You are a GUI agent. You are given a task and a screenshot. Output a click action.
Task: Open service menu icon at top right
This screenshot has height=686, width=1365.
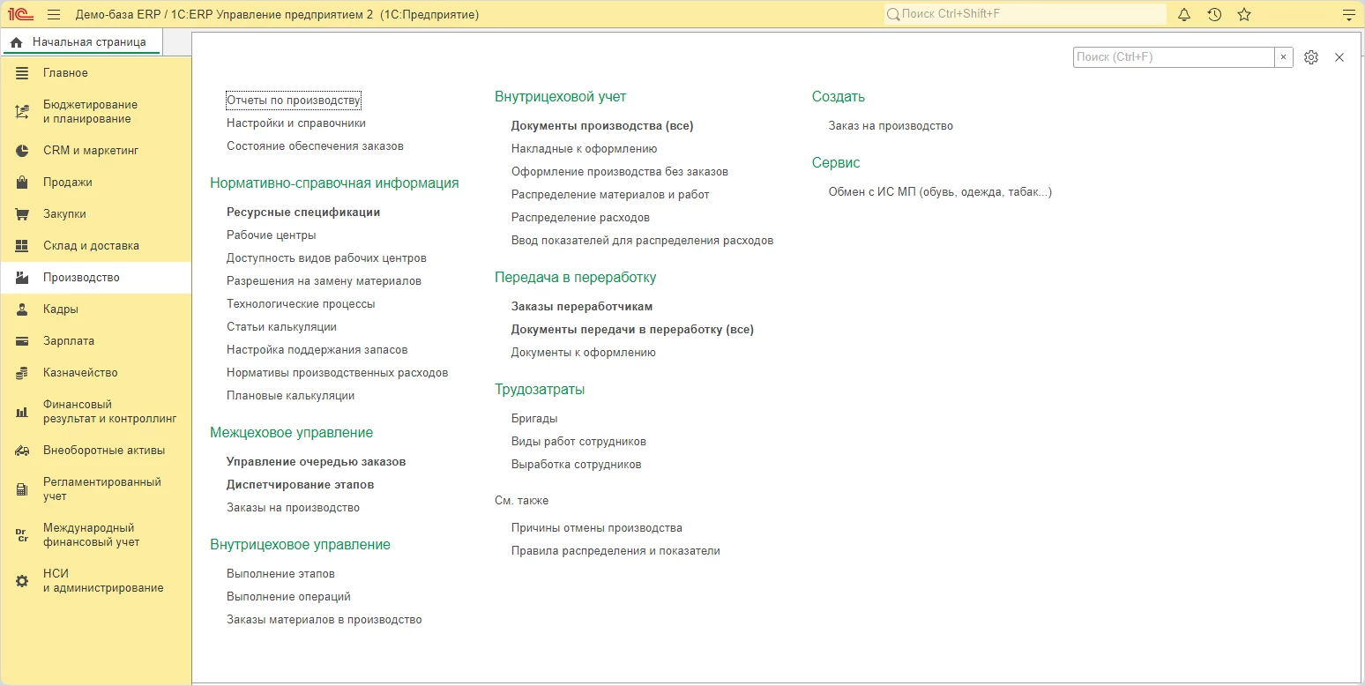tap(1347, 15)
